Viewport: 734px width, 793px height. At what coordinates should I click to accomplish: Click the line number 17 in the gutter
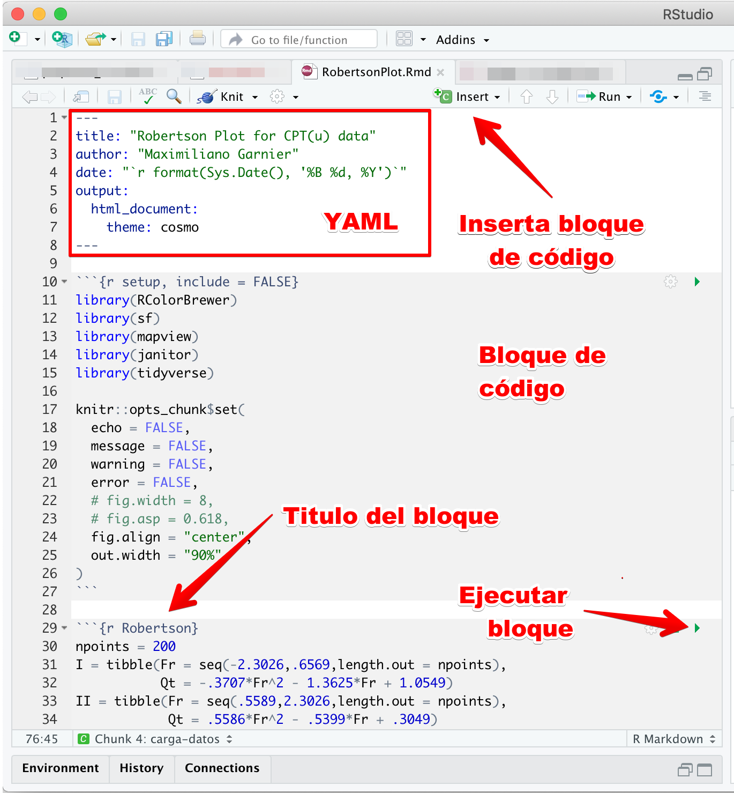click(49, 409)
